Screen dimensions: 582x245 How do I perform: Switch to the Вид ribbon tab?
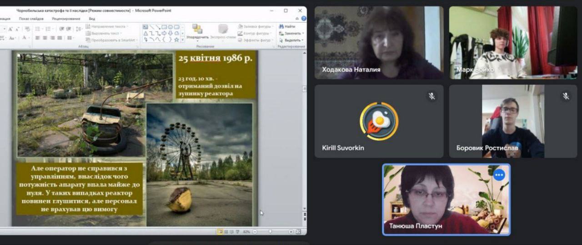[x=92, y=19]
